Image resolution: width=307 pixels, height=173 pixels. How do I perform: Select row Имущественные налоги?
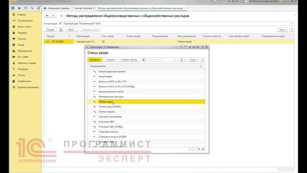click(x=146, y=92)
